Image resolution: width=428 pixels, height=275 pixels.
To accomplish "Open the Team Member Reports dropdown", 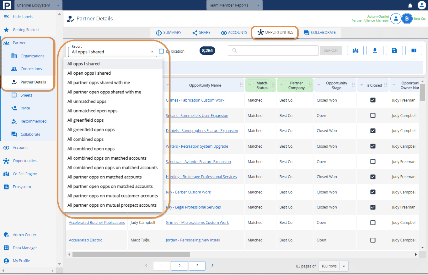I will [234, 5].
